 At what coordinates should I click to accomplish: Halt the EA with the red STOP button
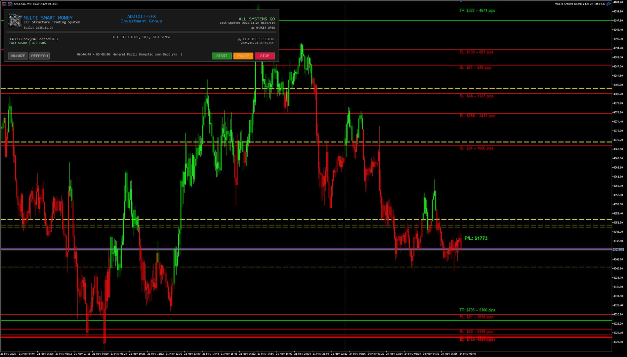click(265, 56)
